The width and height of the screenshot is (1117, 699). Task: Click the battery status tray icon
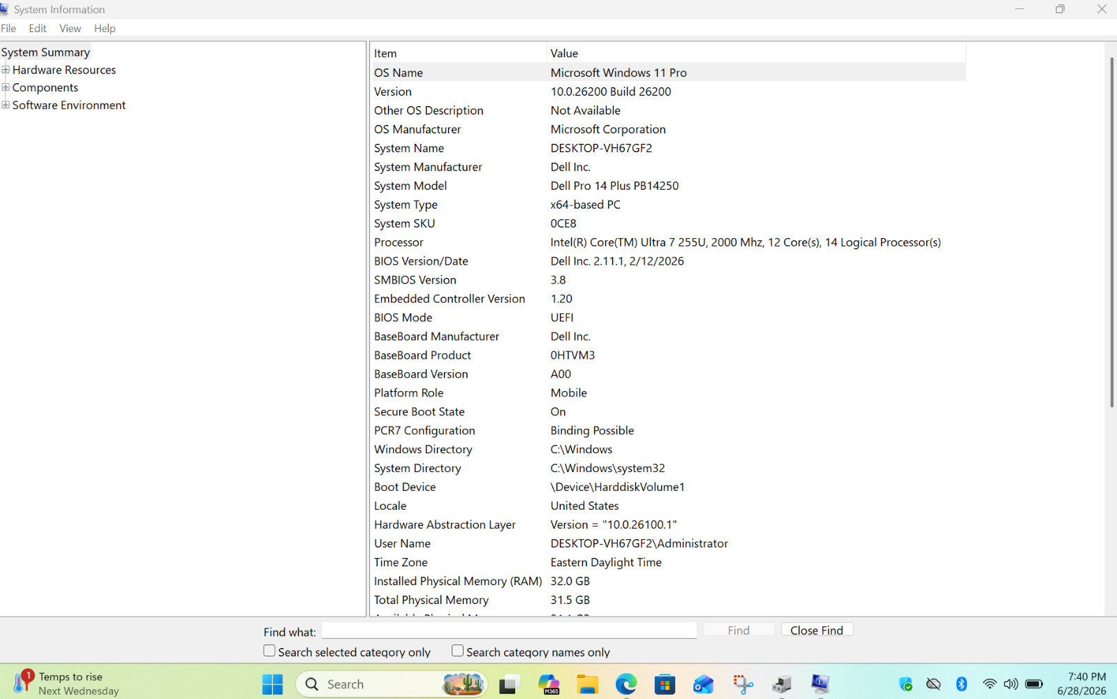(1034, 684)
